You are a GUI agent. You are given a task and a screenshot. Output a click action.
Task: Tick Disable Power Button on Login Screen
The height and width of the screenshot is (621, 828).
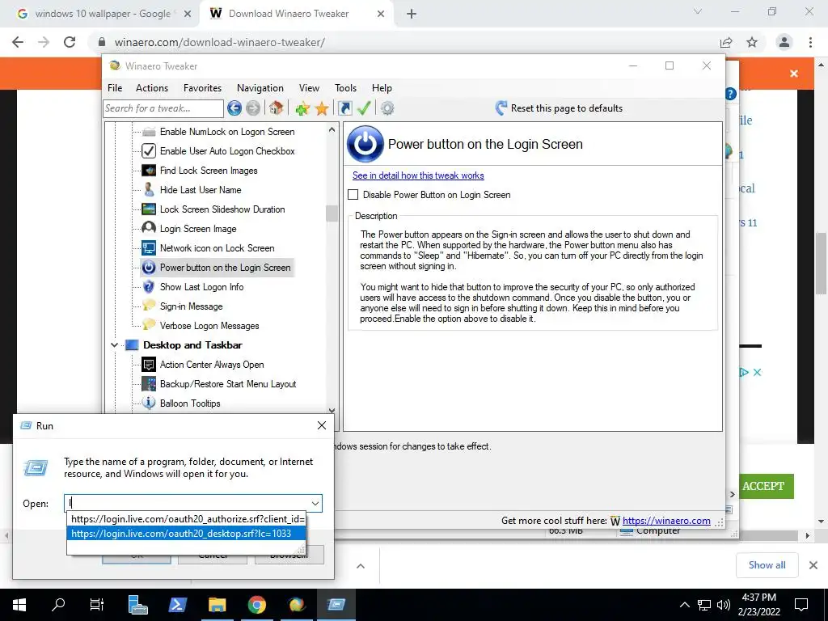click(x=353, y=195)
